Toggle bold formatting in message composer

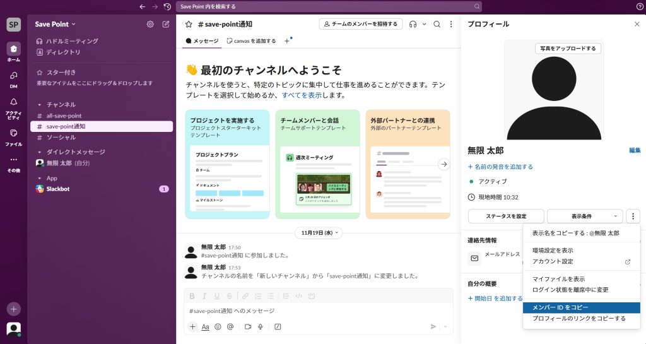coord(192,295)
